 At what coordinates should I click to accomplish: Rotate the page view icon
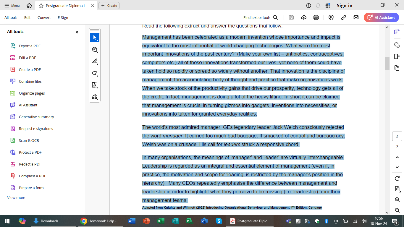(x=397, y=179)
